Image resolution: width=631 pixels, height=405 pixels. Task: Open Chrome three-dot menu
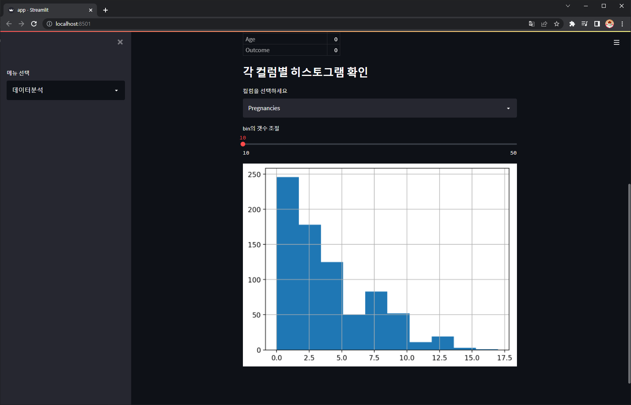click(622, 24)
